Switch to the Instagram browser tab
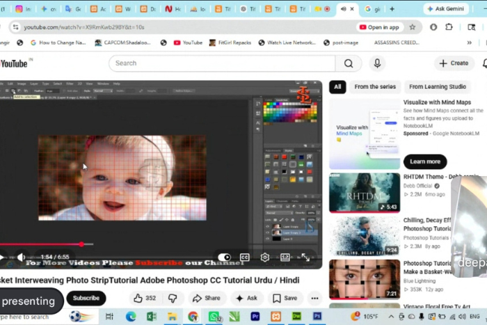The image size is (487, 325). (24, 9)
